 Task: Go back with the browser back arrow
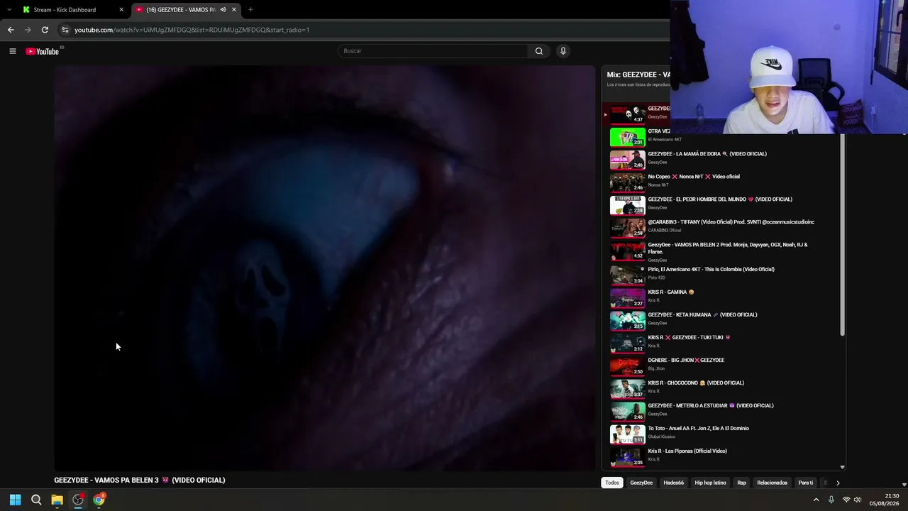pyautogui.click(x=11, y=30)
